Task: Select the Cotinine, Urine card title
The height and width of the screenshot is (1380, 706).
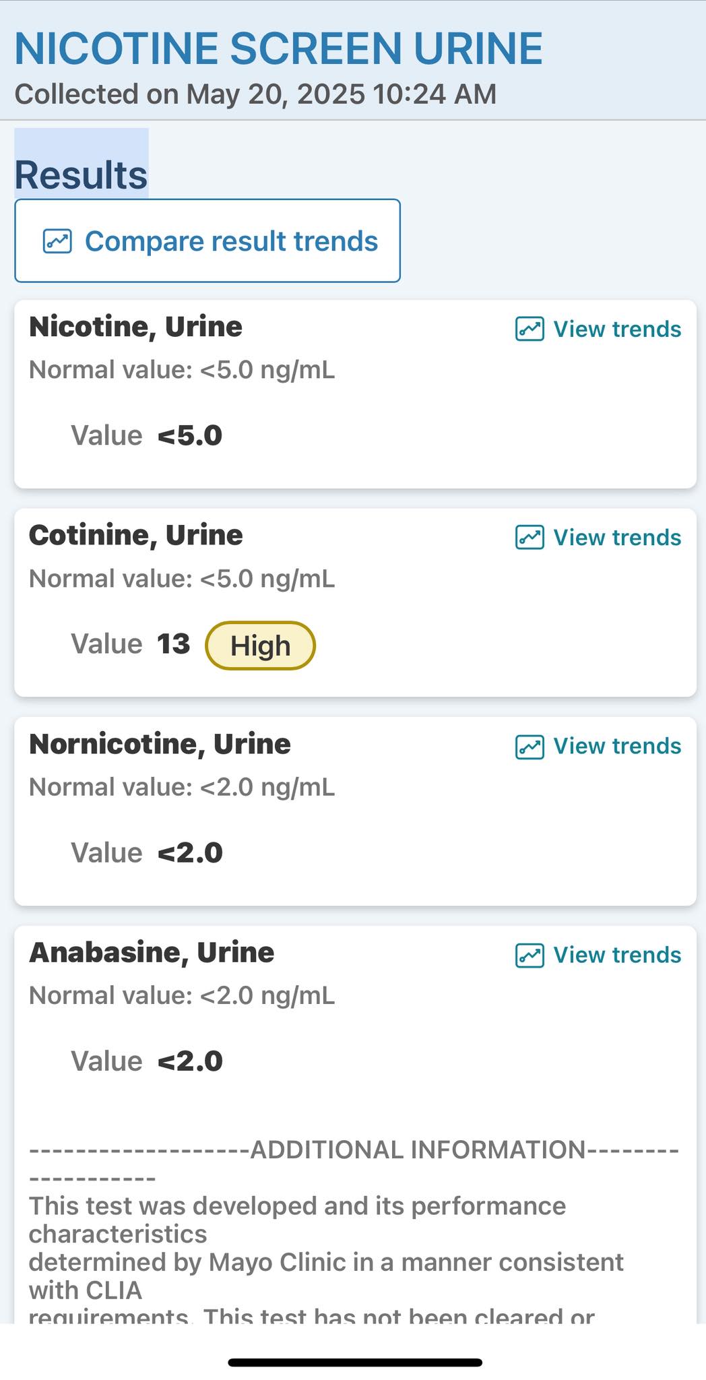Action: coord(135,535)
